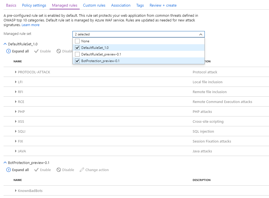Uncheck DefaultRuleSet_1.0 checkbox
This screenshot has width=269, height=198.
pyautogui.click(x=77, y=48)
